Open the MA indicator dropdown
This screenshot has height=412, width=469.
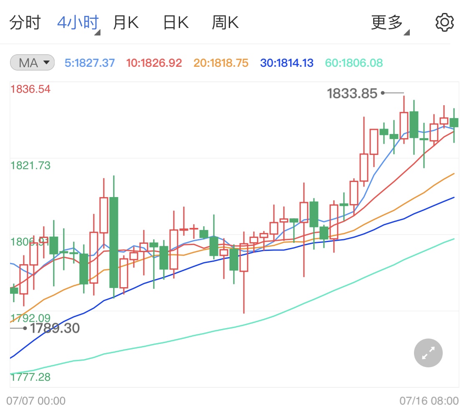(x=32, y=63)
